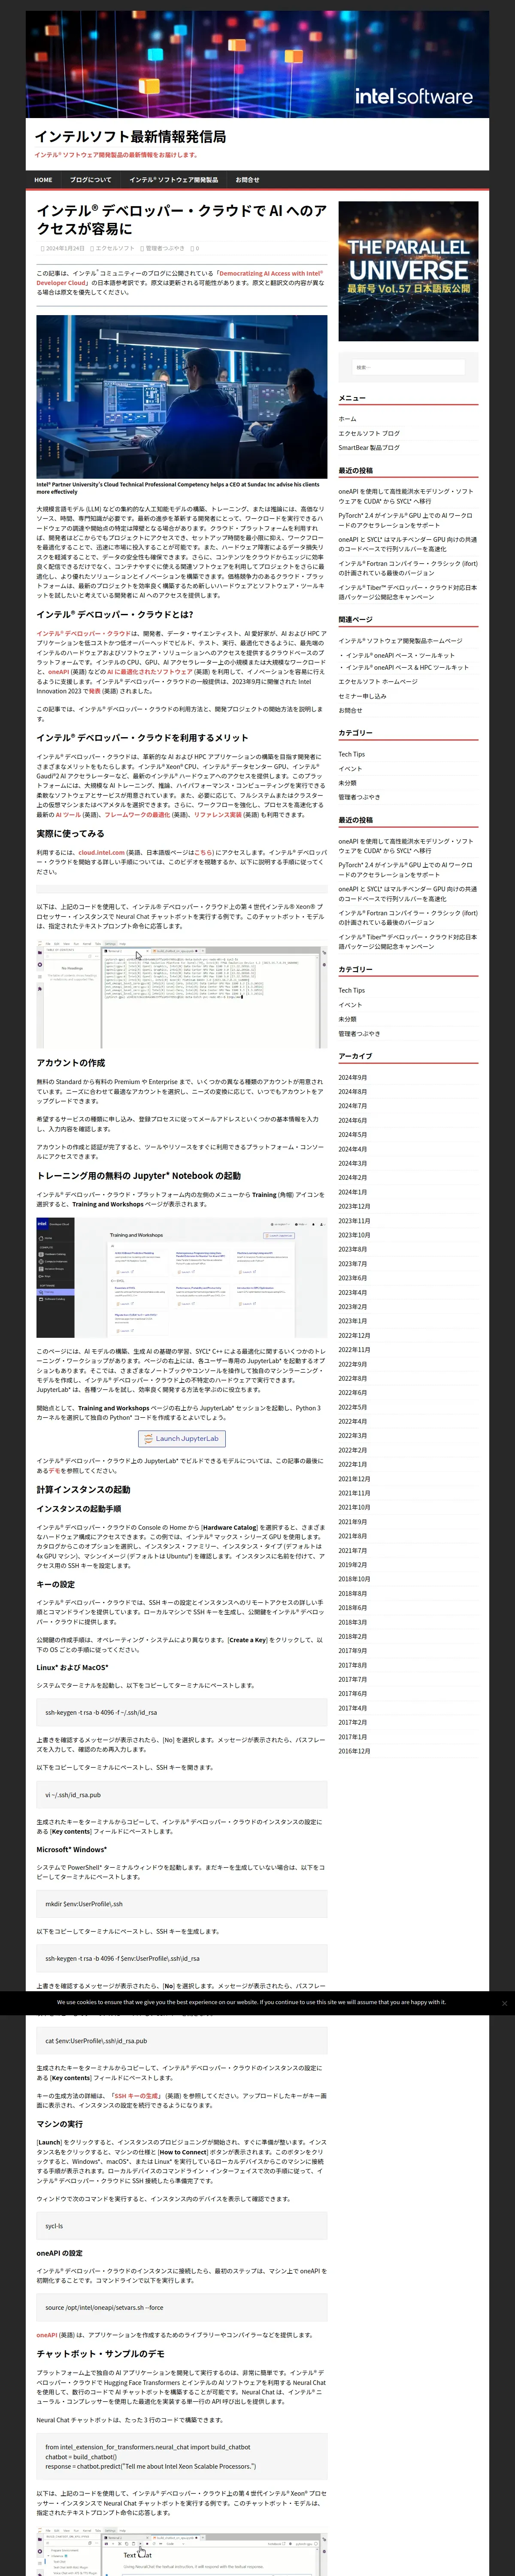This screenshot has height=2576, width=515.
Task: Open the 2018年10月 archive
Action: [x=354, y=1579]
